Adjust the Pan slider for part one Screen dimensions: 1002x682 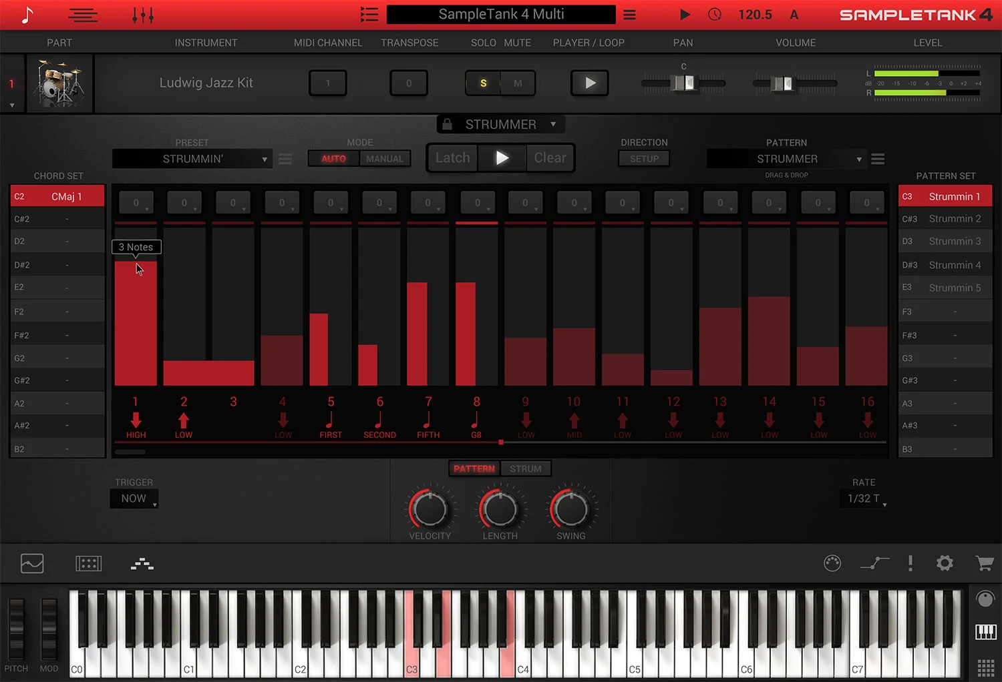(x=683, y=83)
